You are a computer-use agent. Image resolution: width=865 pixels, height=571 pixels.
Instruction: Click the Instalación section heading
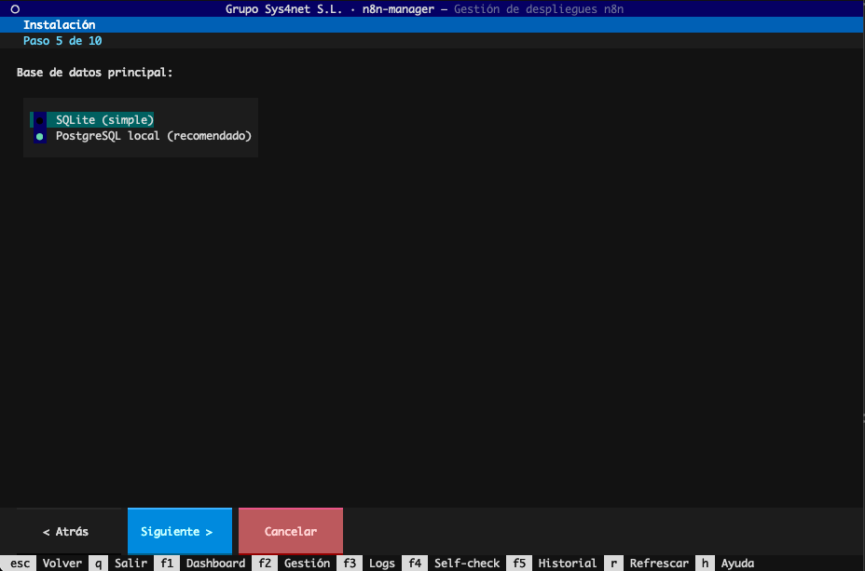pos(59,25)
